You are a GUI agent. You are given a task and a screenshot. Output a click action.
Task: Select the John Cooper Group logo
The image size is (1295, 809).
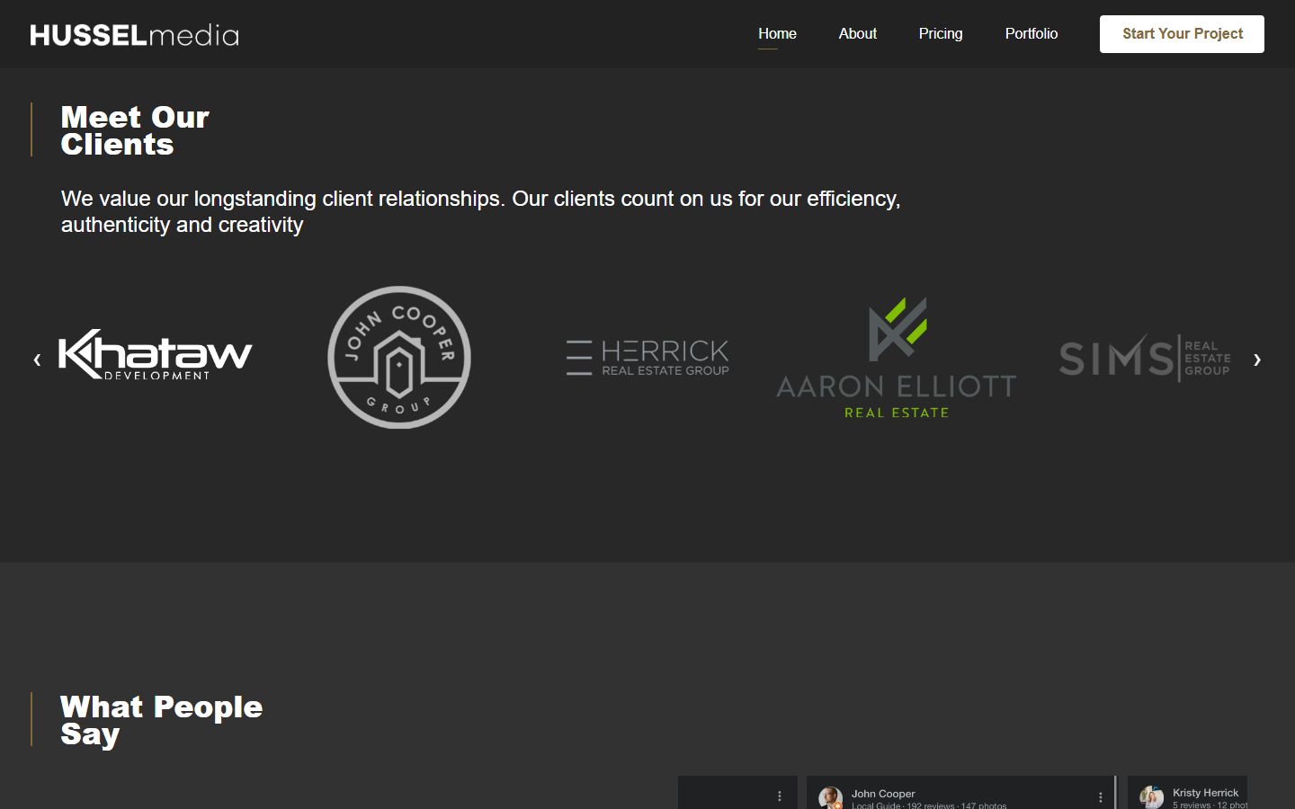(399, 357)
